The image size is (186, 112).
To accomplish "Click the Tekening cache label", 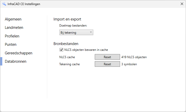I will pos(68,64).
